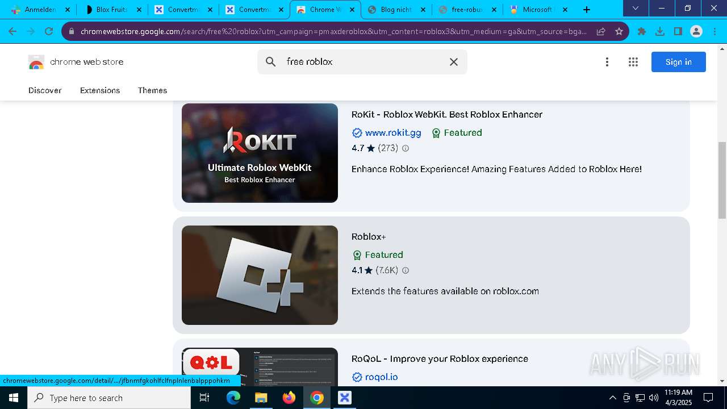The width and height of the screenshot is (727, 409).
Task: Open the Windows Start menu
Action: pyautogui.click(x=14, y=398)
